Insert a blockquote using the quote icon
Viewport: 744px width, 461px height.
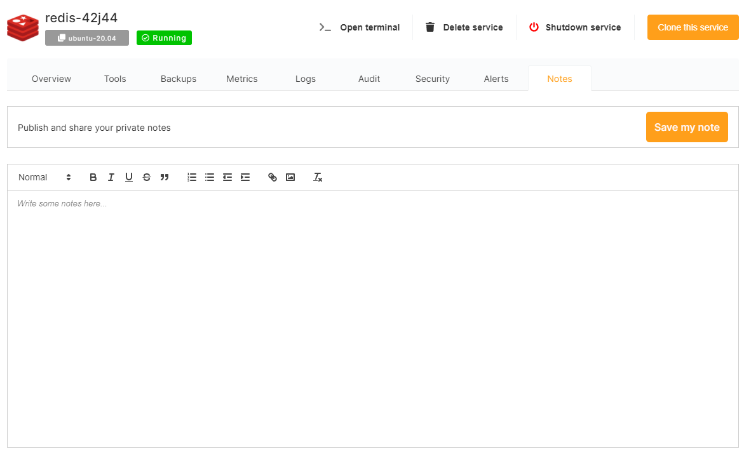point(165,177)
